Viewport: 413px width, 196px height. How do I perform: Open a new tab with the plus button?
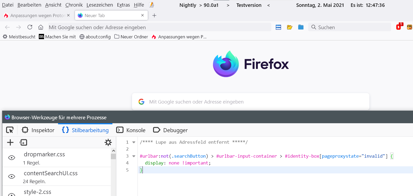pyautogui.click(x=154, y=16)
